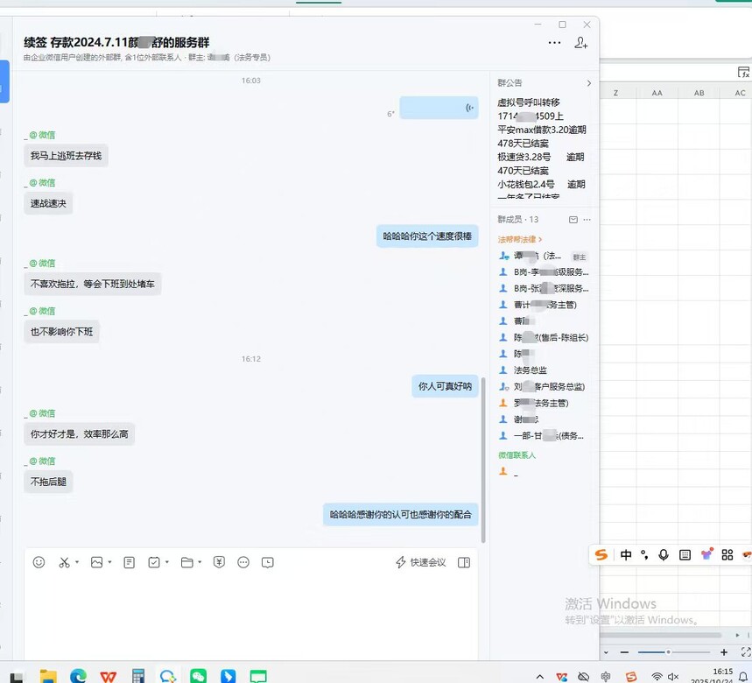Click the round ellipsis bubble toolbar icon
Viewport: 752px width, 683px height.
point(243,562)
